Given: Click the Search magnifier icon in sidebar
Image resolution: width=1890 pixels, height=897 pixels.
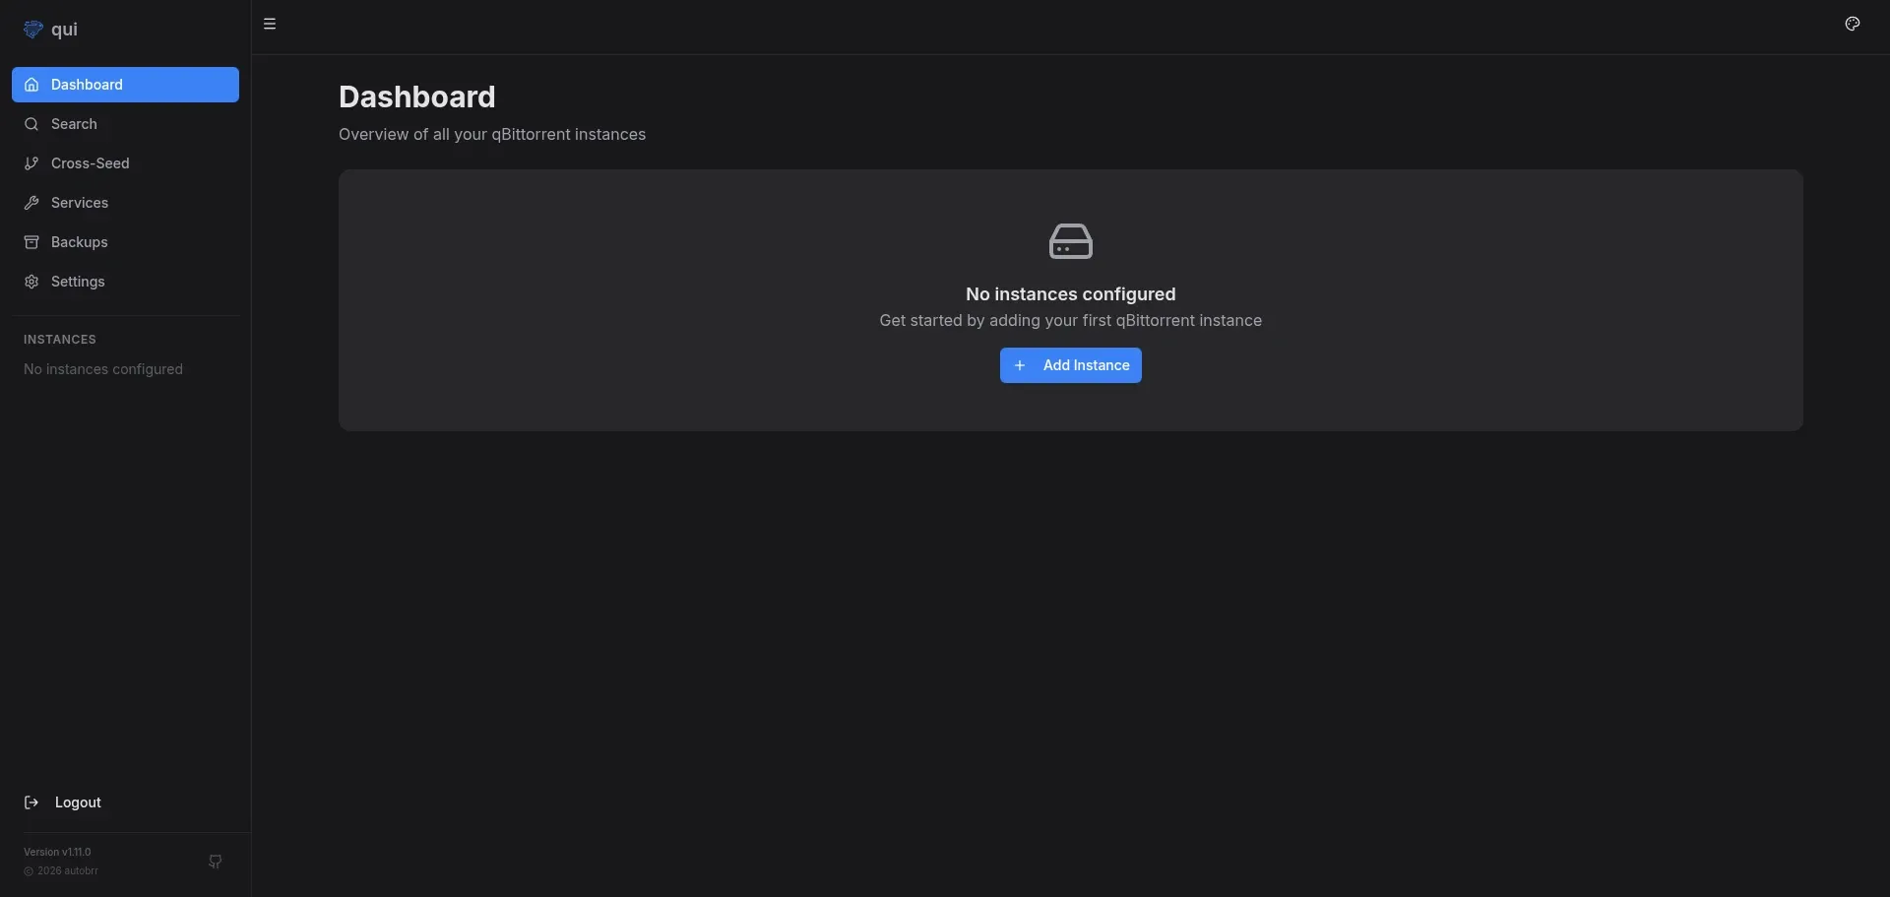Looking at the screenshot, I should pyautogui.click(x=31, y=124).
